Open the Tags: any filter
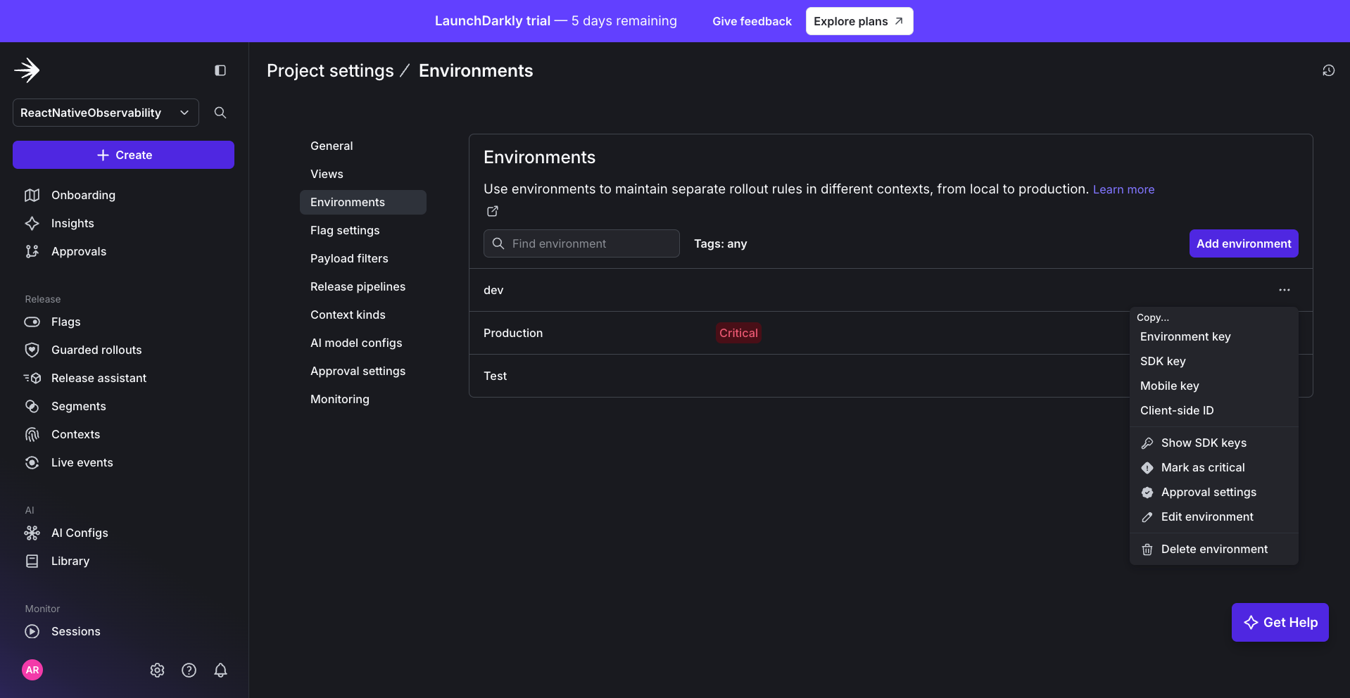1350x698 pixels. point(720,243)
